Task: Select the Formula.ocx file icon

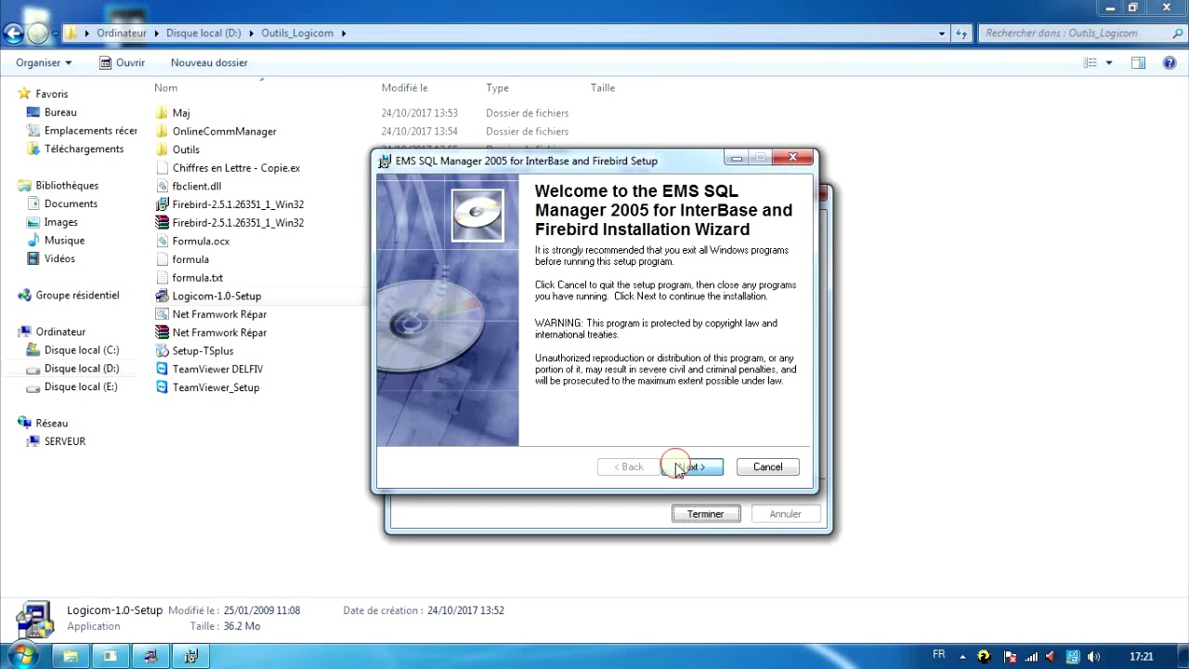Action: pos(162,241)
